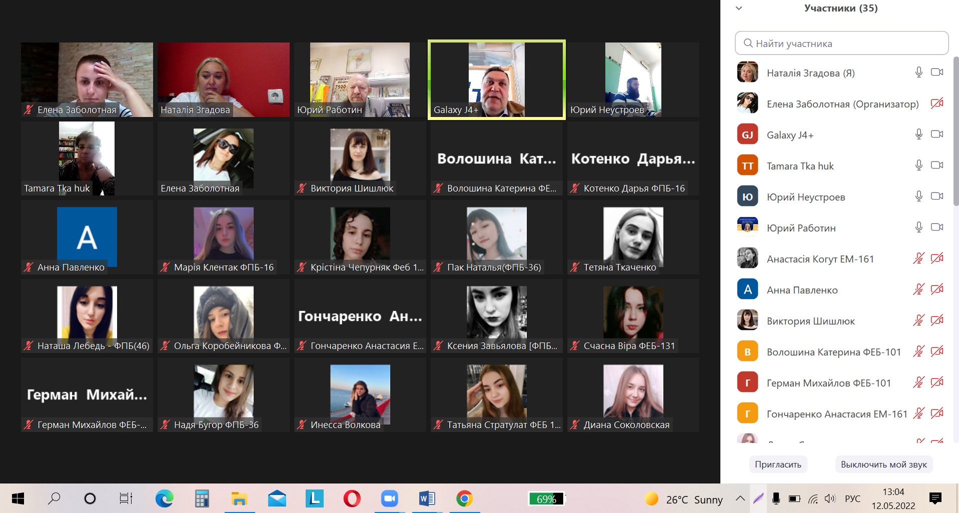Click the Найти участника search field

click(841, 43)
